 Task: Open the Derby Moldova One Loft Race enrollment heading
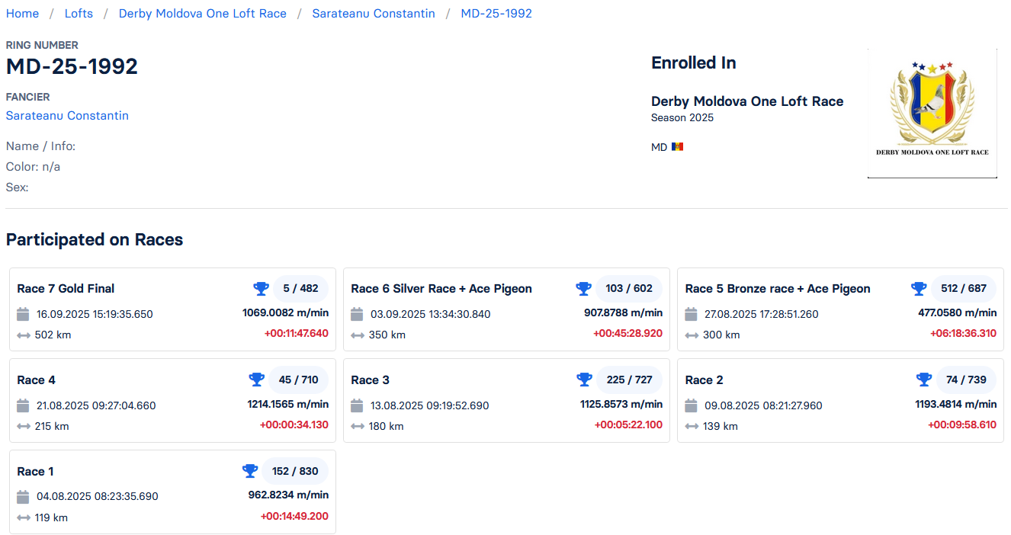747,101
